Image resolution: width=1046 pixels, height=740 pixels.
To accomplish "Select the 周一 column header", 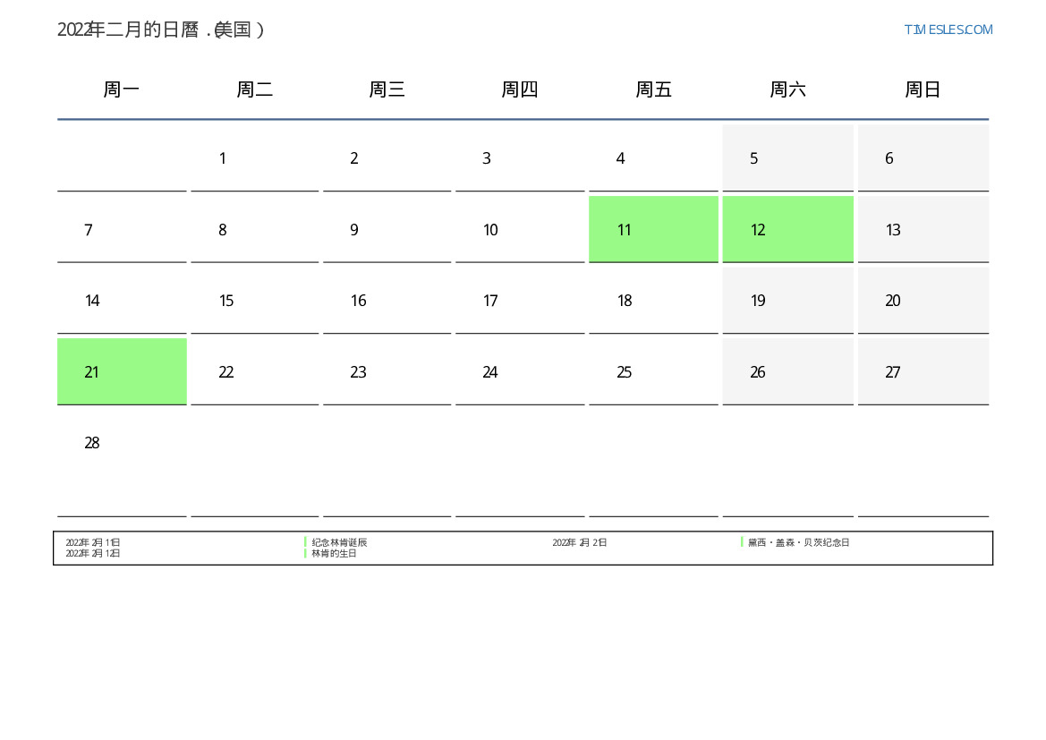I will pyautogui.click(x=122, y=89).
